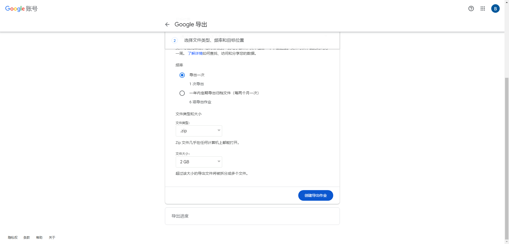The height and width of the screenshot is (244, 509).
Task: Click the 文件类型和大小 heading
Action: click(188, 114)
